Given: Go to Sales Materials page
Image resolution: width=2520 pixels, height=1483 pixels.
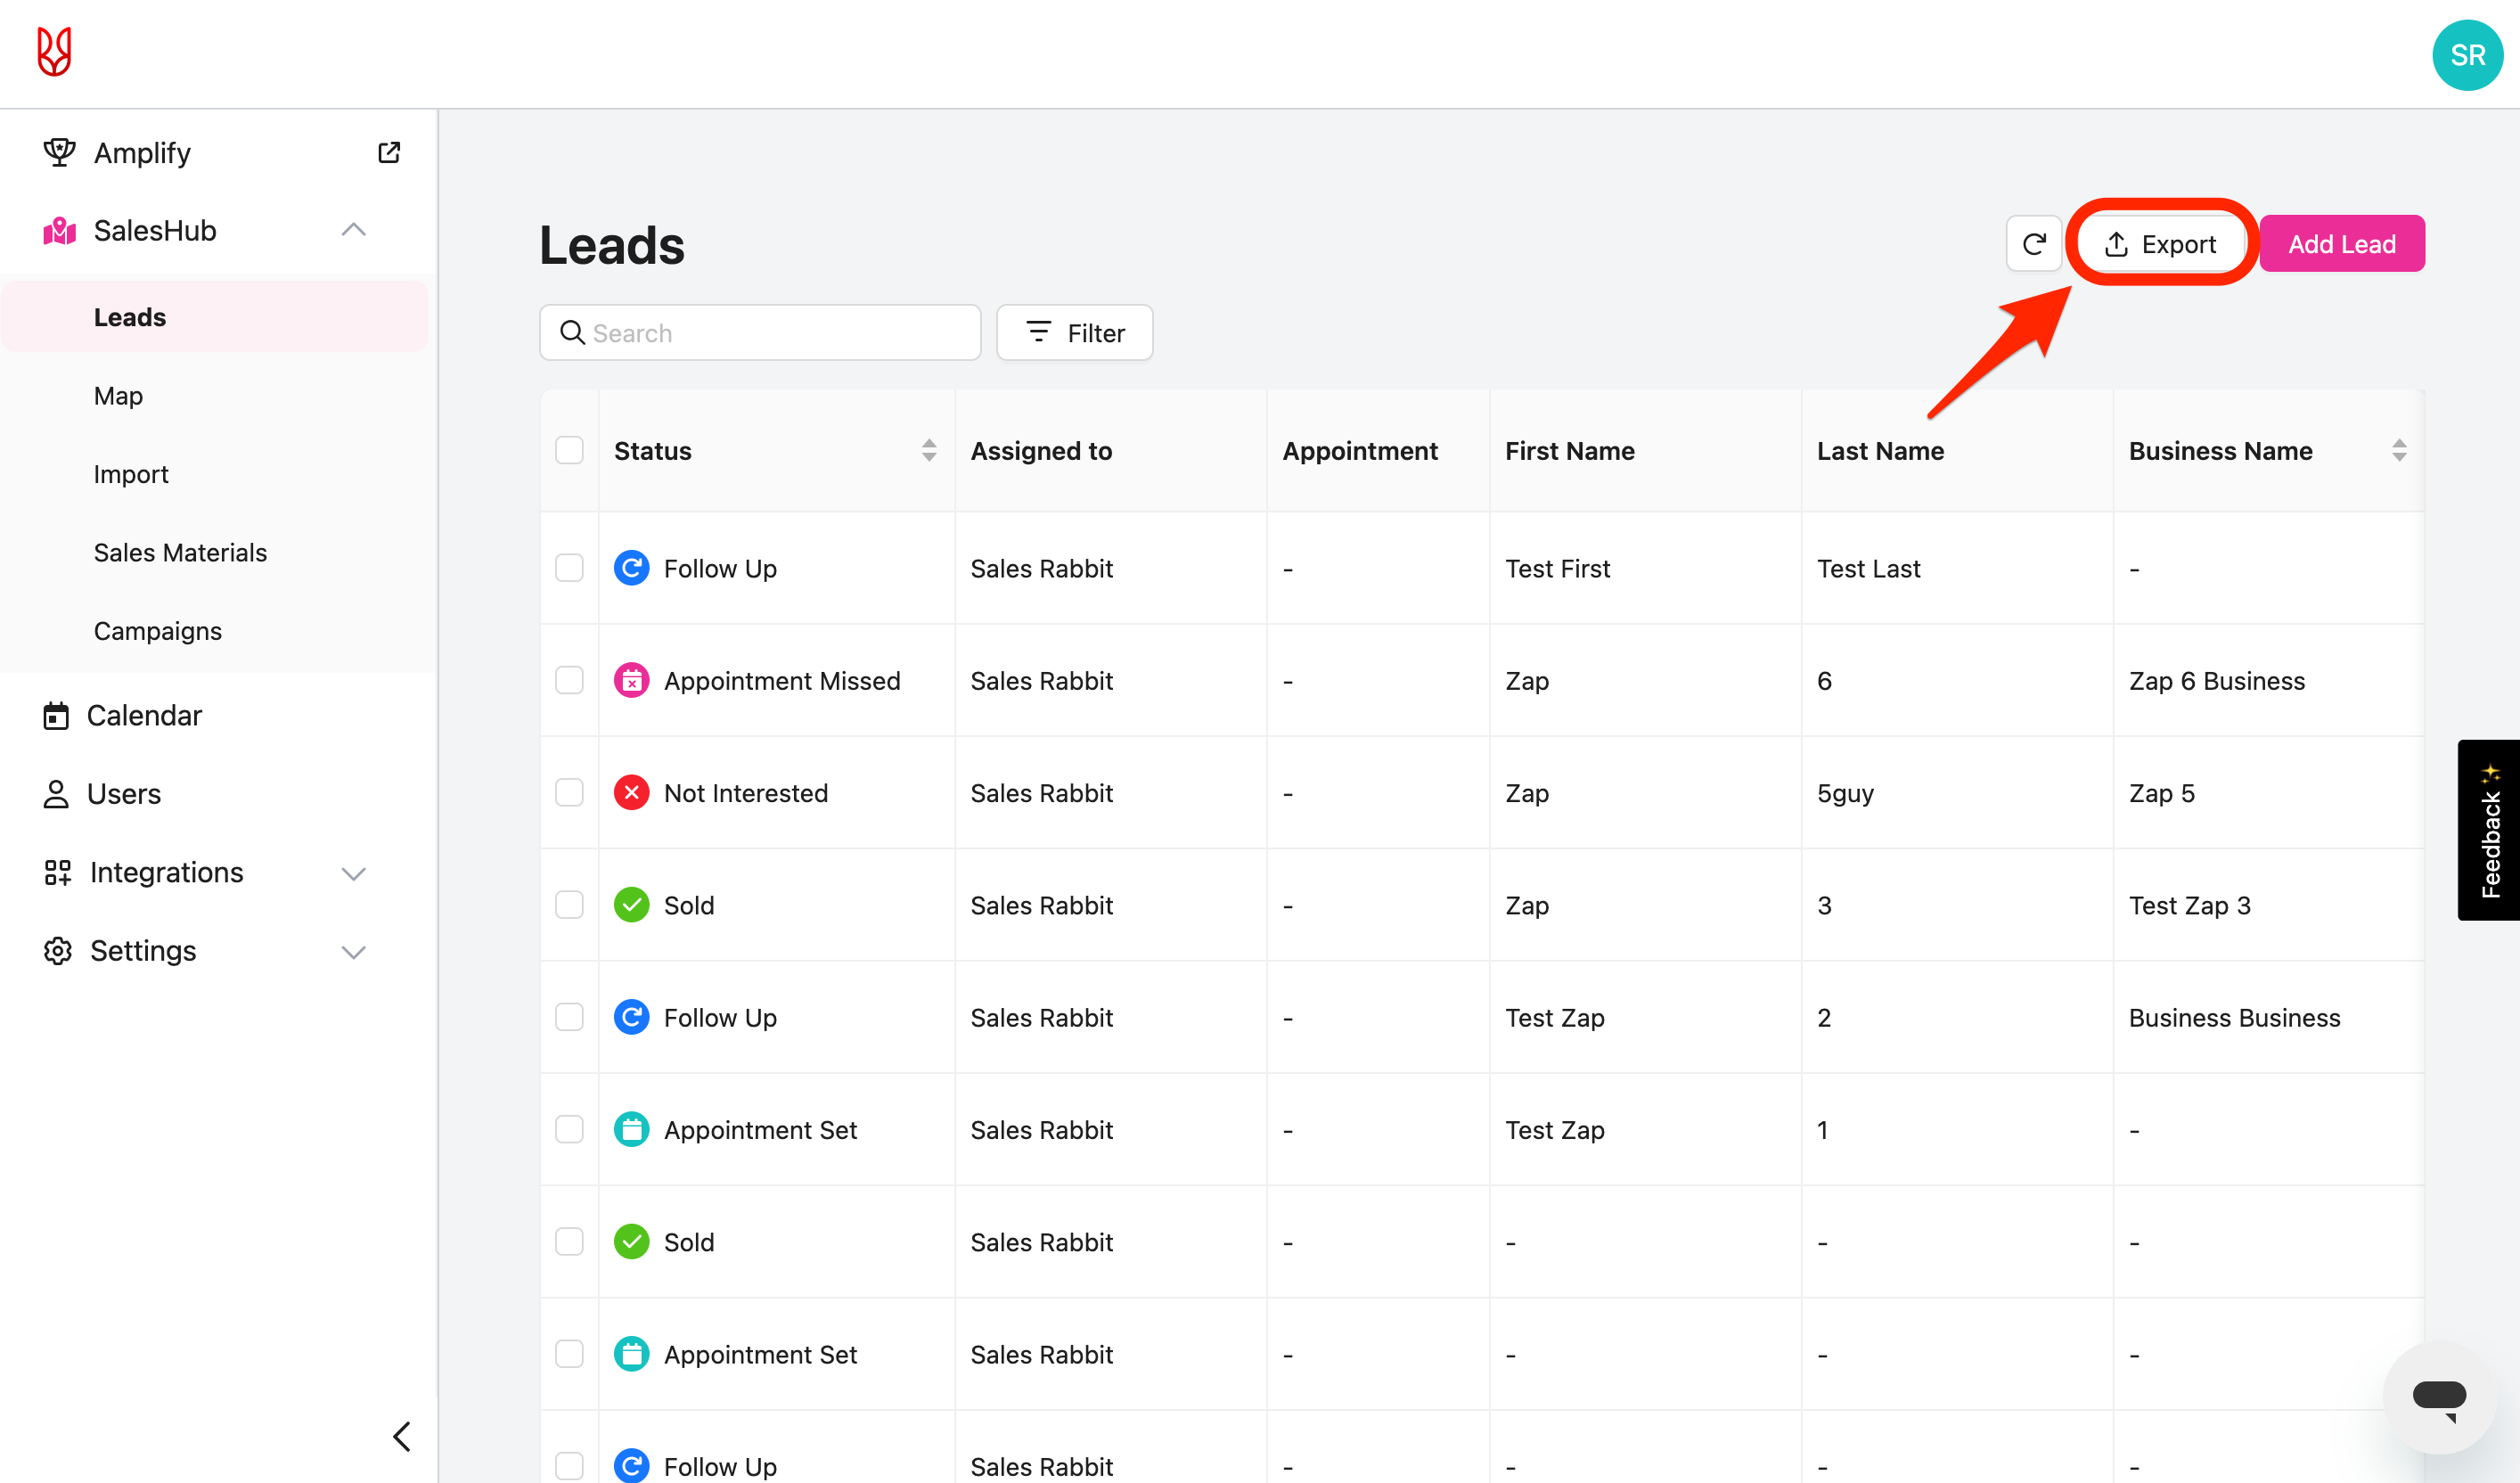Looking at the screenshot, I should click(180, 553).
